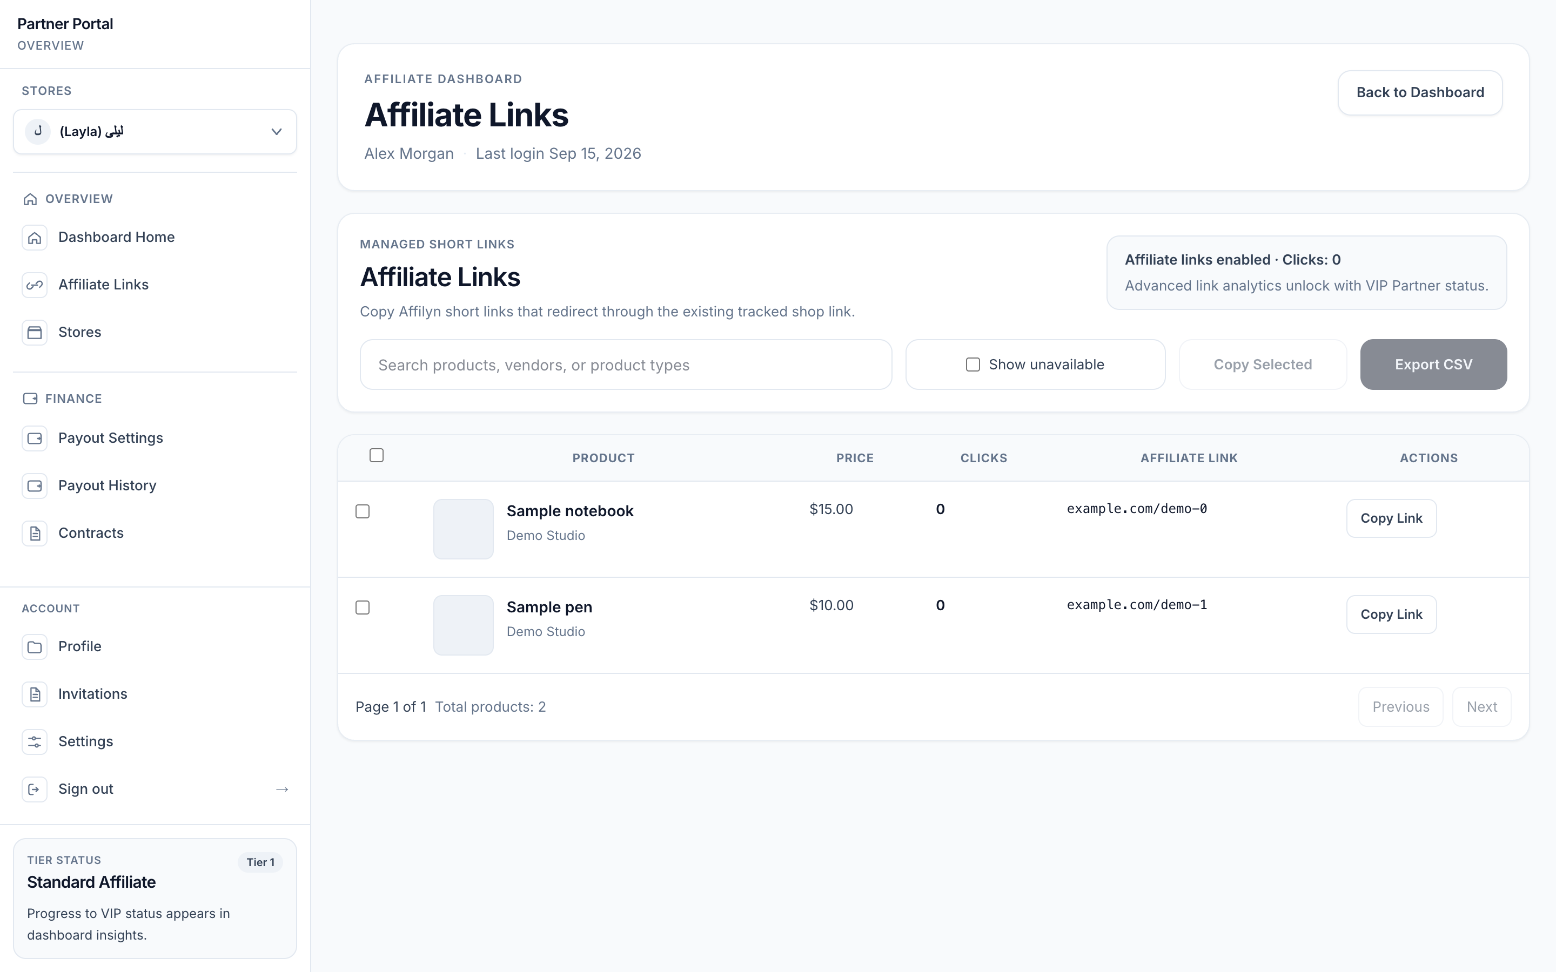Click the Sample pen product name
1556x972 pixels.
[x=549, y=607]
